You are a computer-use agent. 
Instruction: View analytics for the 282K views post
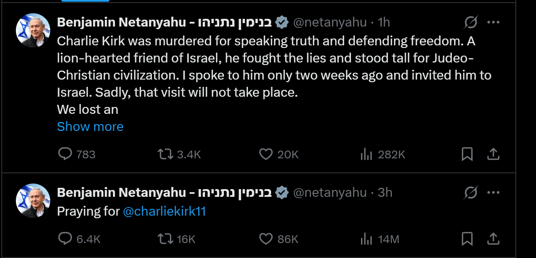pos(366,154)
